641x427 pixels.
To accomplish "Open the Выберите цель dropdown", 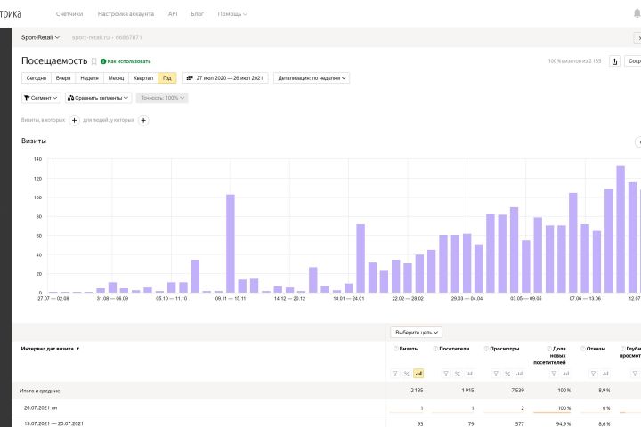I will click(416, 332).
